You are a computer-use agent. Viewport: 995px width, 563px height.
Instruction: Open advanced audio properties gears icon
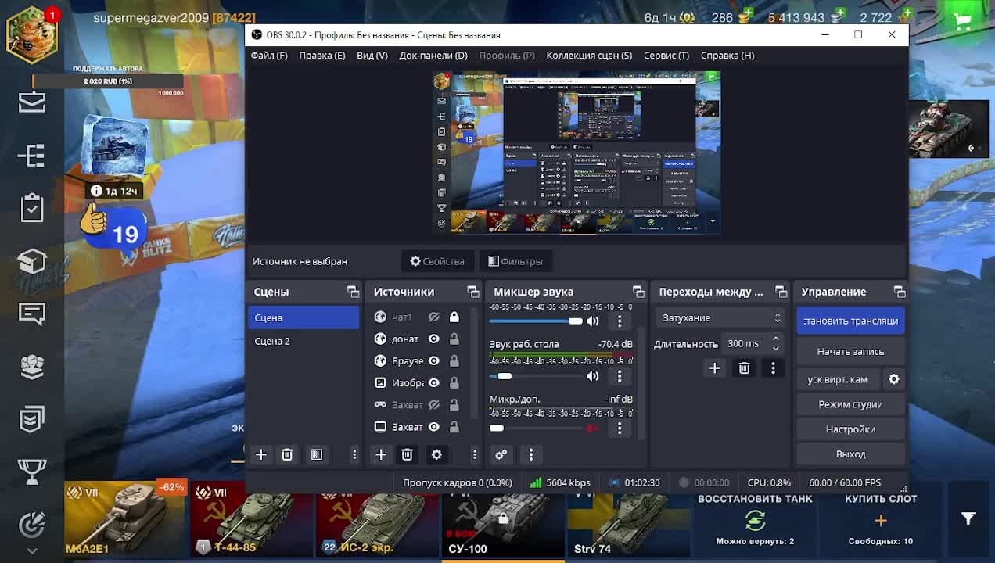501,454
